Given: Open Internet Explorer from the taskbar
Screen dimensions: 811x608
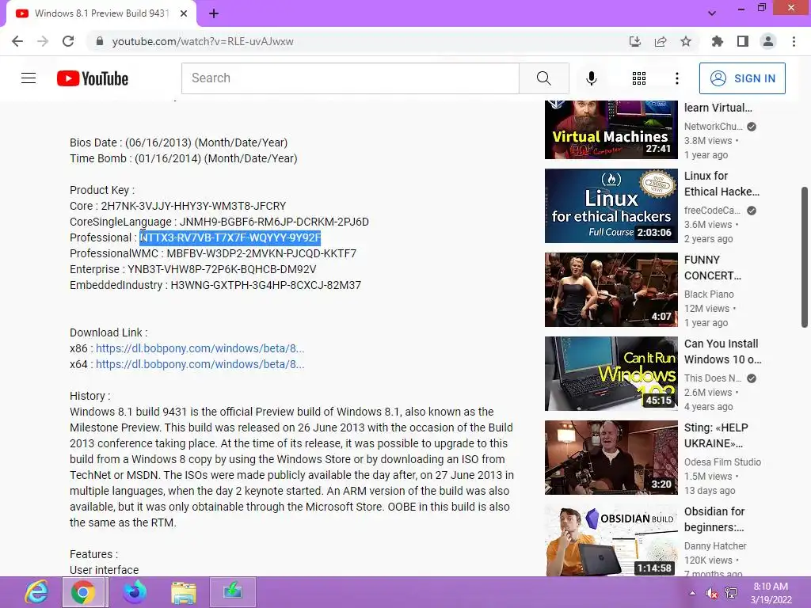Looking at the screenshot, I should tap(36, 592).
